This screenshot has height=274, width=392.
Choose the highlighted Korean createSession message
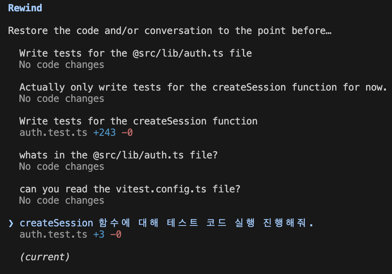[166, 223]
